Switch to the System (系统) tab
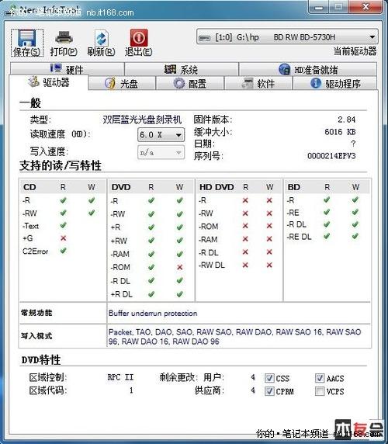 click(182, 69)
